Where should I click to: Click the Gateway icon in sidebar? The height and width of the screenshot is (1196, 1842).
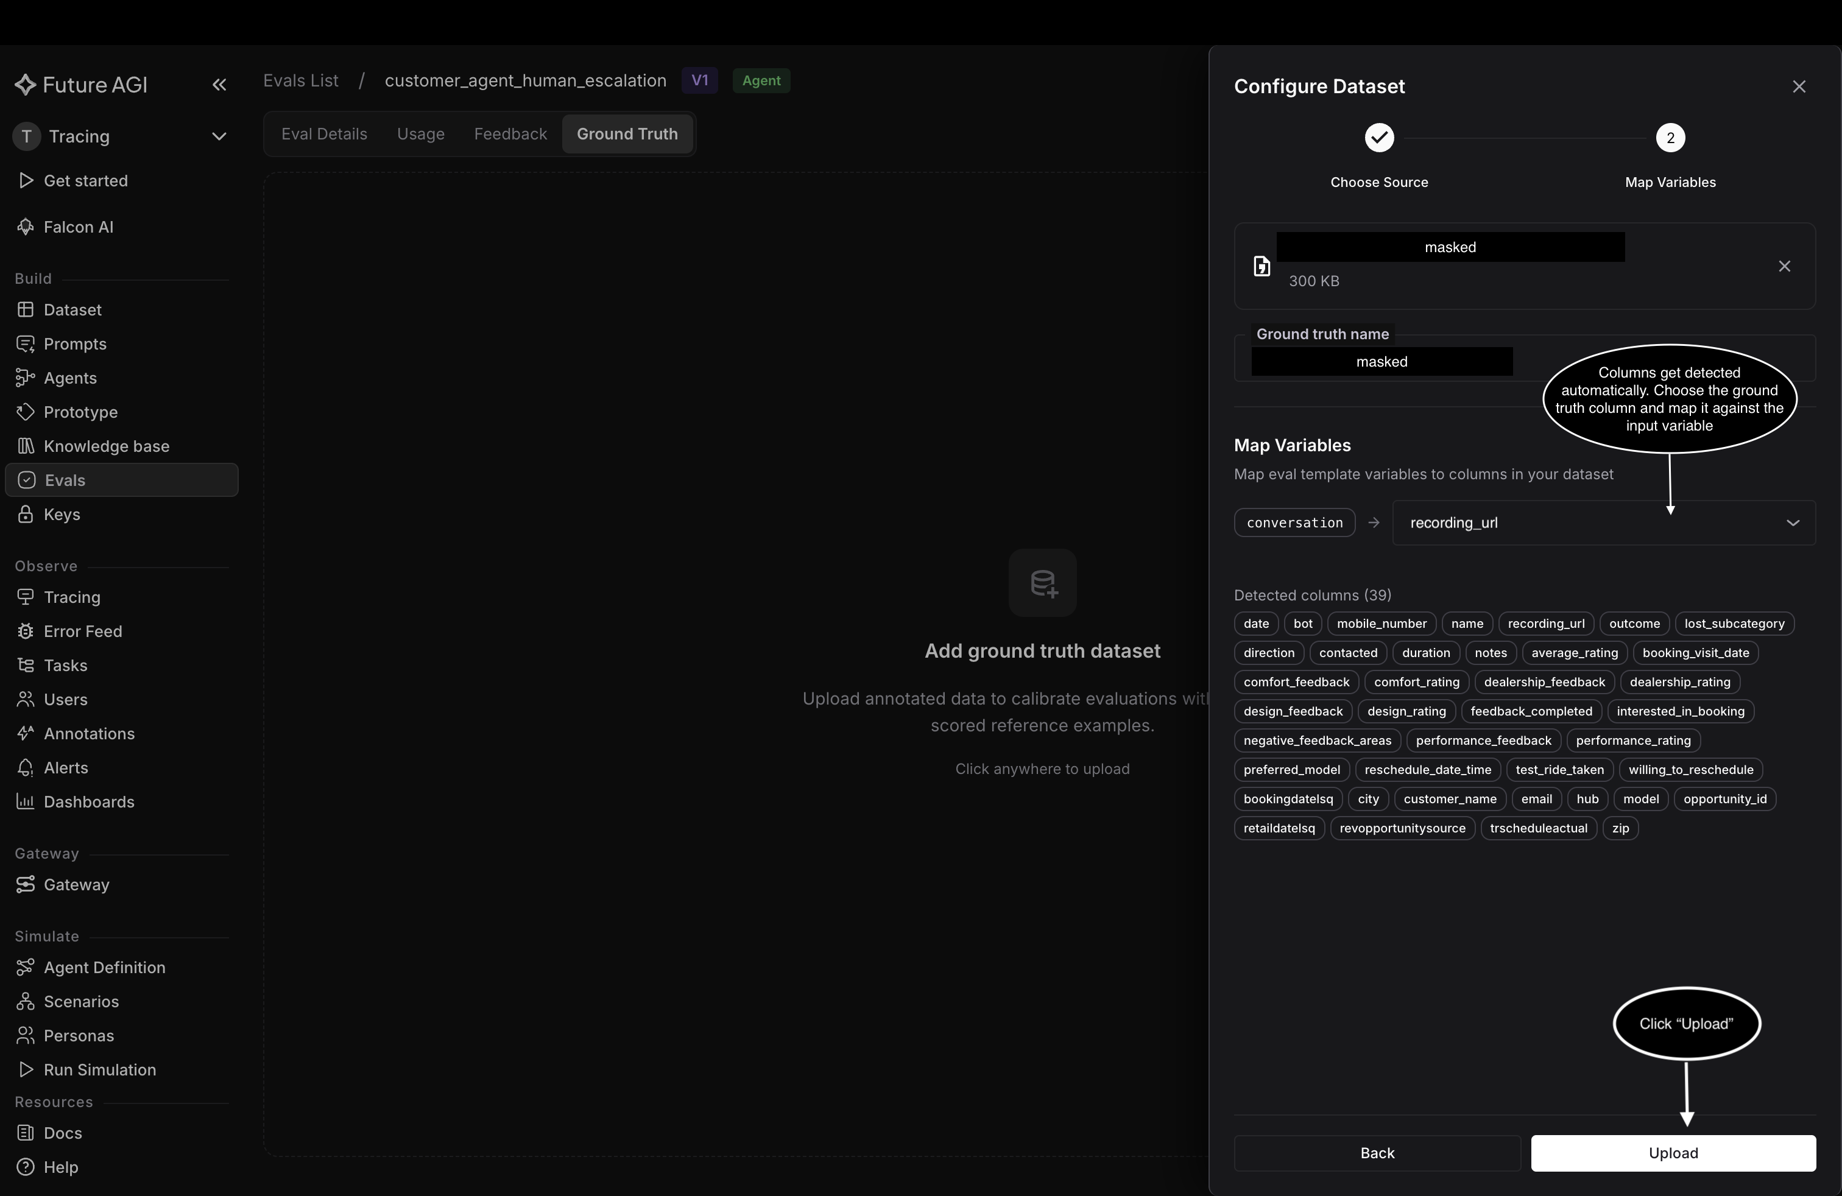26,884
